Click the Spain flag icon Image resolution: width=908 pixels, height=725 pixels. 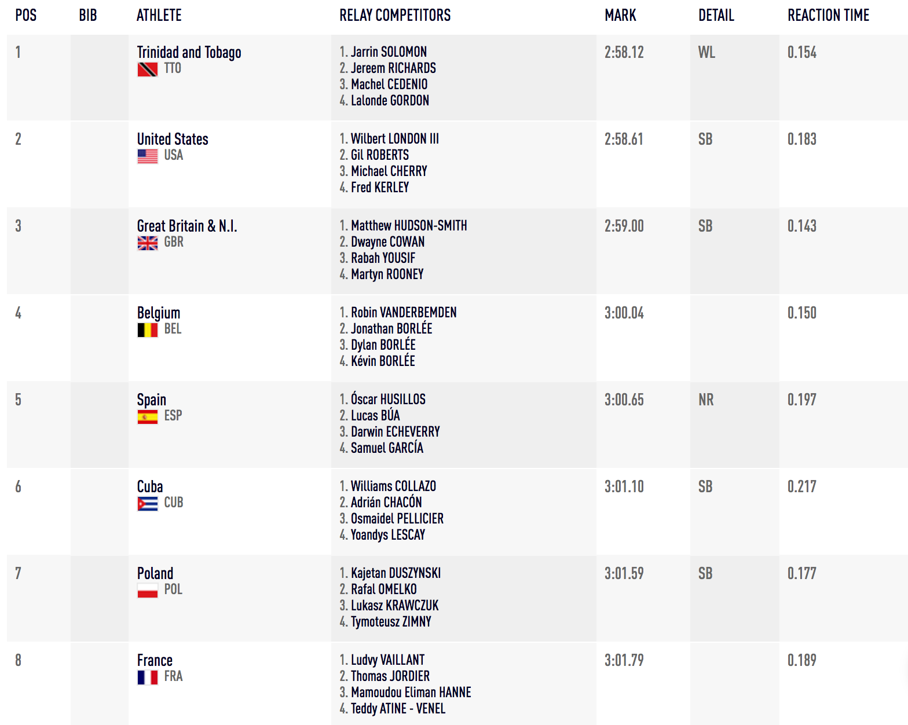click(147, 417)
